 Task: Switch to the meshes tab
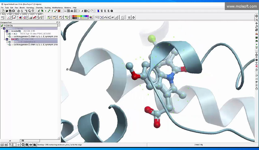click(24, 14)
